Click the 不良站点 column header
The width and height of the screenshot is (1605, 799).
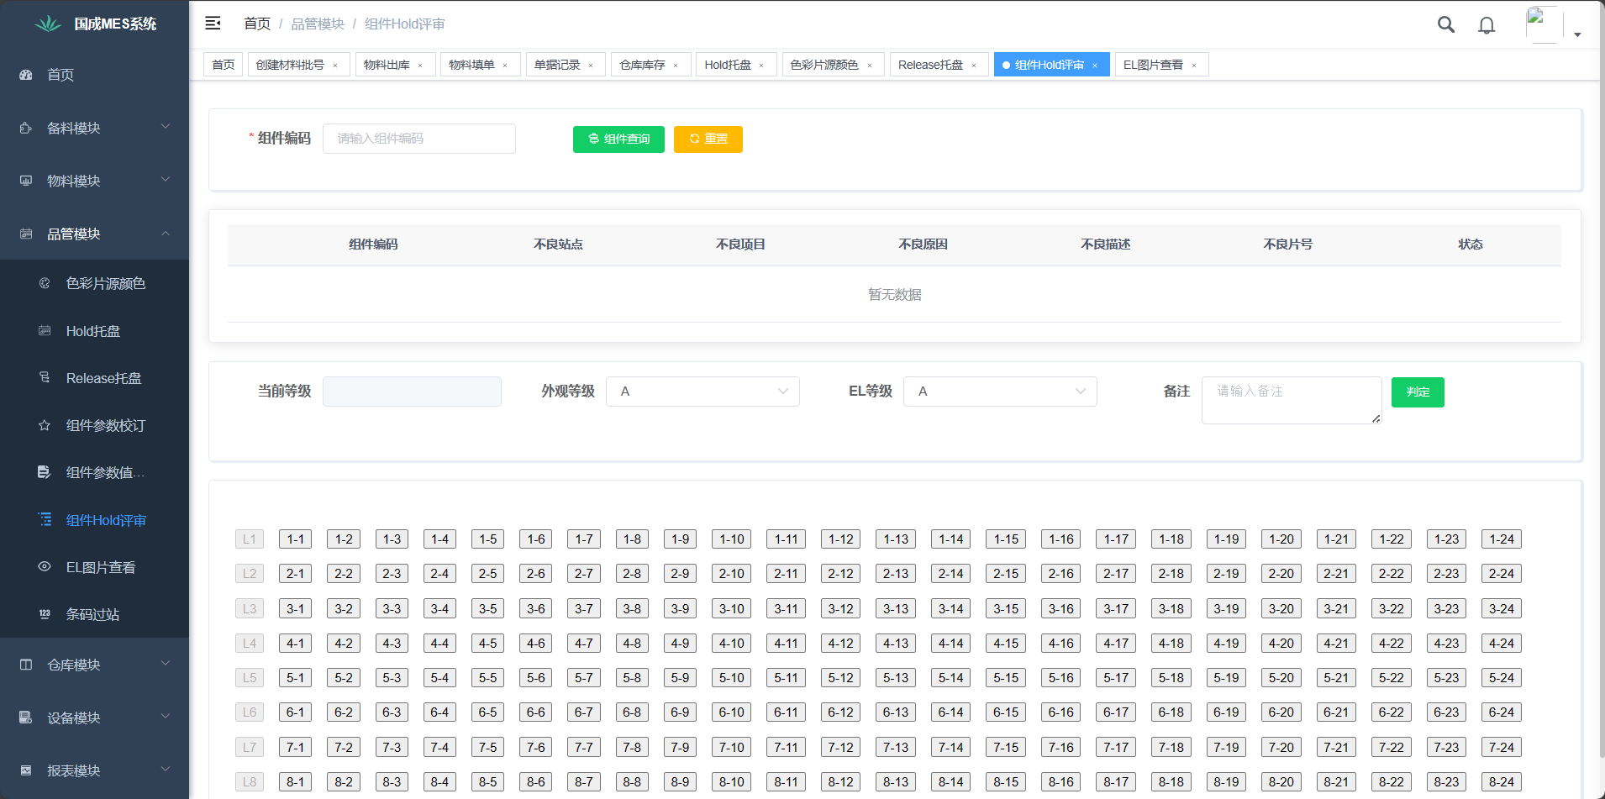[x=558, y=244]
